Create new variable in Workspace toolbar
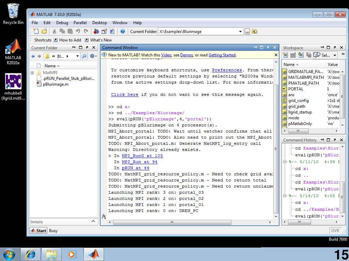The height and width of the screenshot is (261, 349). (285, 55)
